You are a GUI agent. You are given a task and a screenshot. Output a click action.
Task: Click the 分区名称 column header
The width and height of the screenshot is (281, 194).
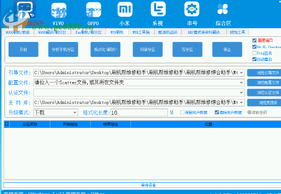(x=30, y=124)
